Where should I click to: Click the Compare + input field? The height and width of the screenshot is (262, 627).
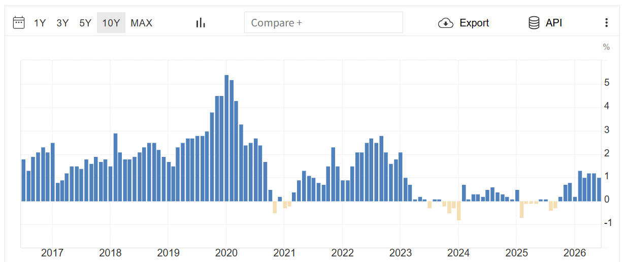(323, 23)
